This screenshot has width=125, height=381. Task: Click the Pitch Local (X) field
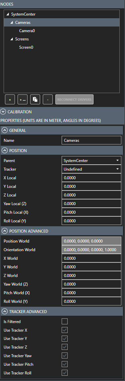[x=92, y=212]
